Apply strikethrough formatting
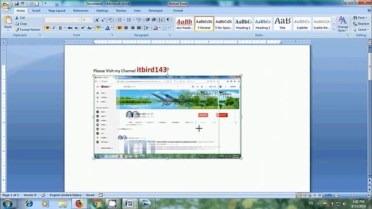This screenshot has width=372, height=209. pyautogui.click(x=70, y=28)
